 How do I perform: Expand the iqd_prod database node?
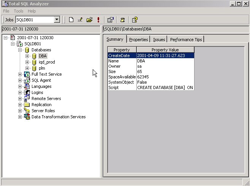27,62
